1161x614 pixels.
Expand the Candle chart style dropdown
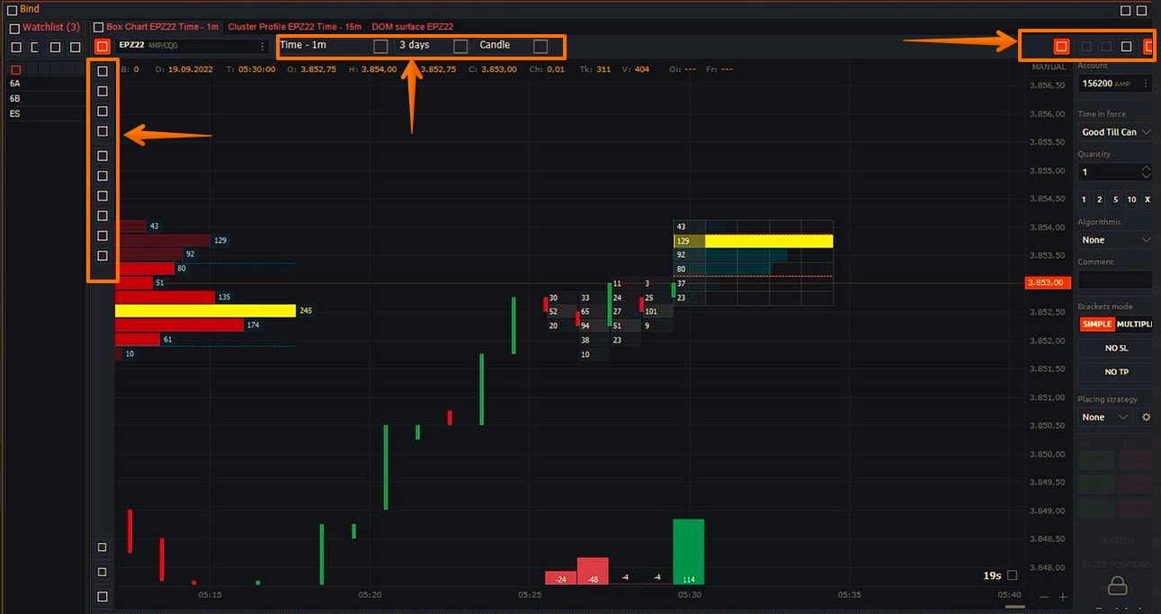[x=540, y=46]
